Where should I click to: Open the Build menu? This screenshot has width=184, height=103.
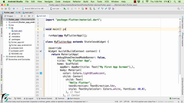click(x=86, y=1)
